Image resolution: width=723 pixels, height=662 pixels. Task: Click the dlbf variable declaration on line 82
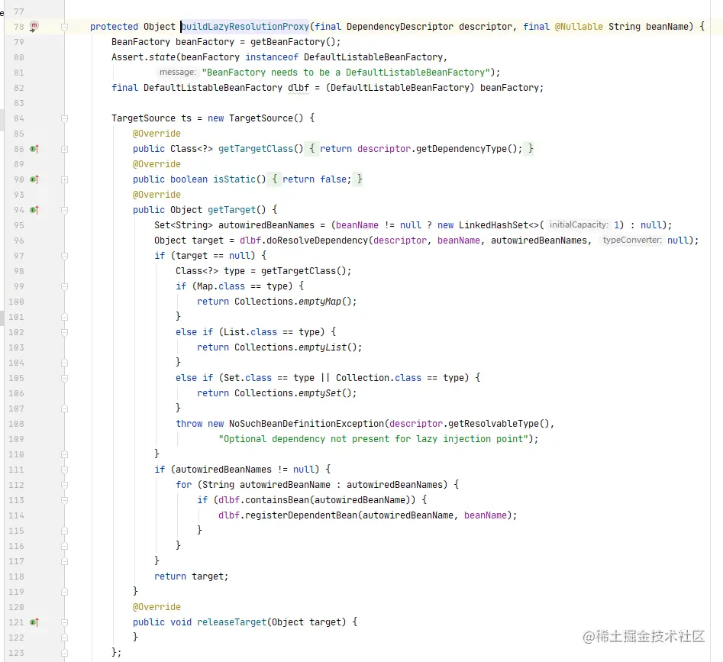(x=299, y=88)
